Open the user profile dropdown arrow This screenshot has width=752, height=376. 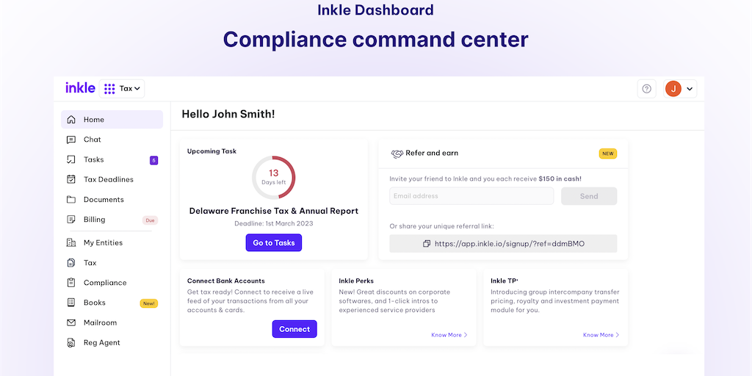click(x=690, y=90)
